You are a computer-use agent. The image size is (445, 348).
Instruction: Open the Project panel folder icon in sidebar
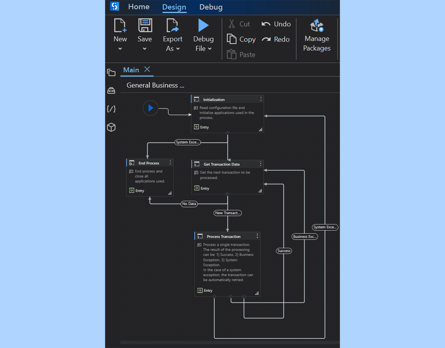point(111,72)
